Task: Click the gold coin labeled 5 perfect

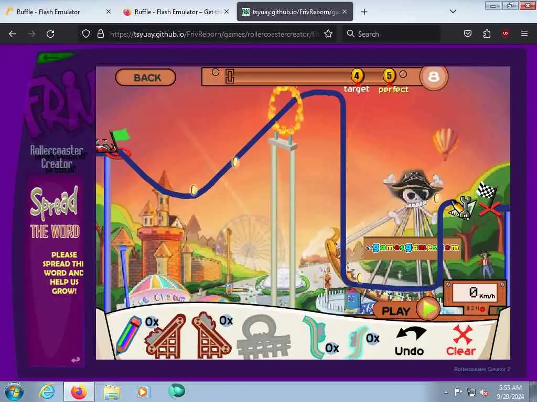Action: (x=389, y=75)
